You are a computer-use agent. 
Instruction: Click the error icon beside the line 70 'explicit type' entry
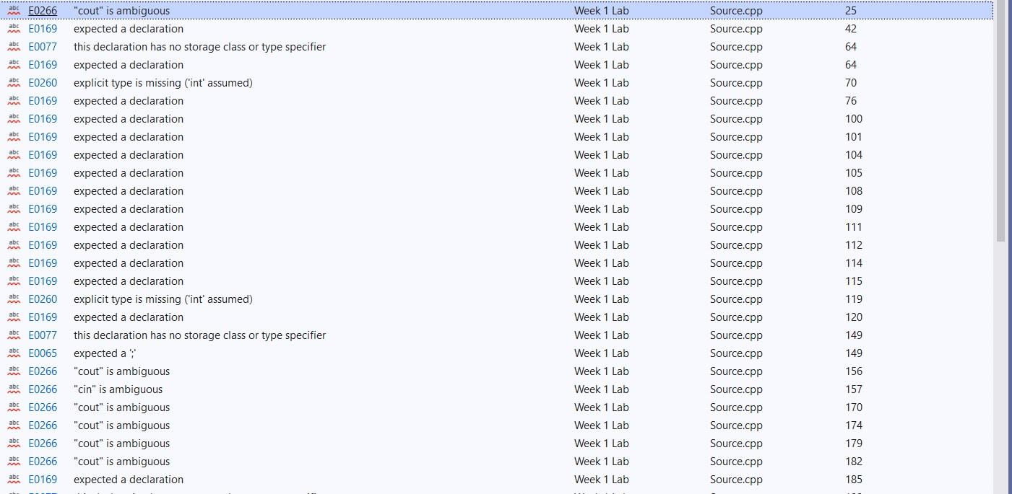13,82
